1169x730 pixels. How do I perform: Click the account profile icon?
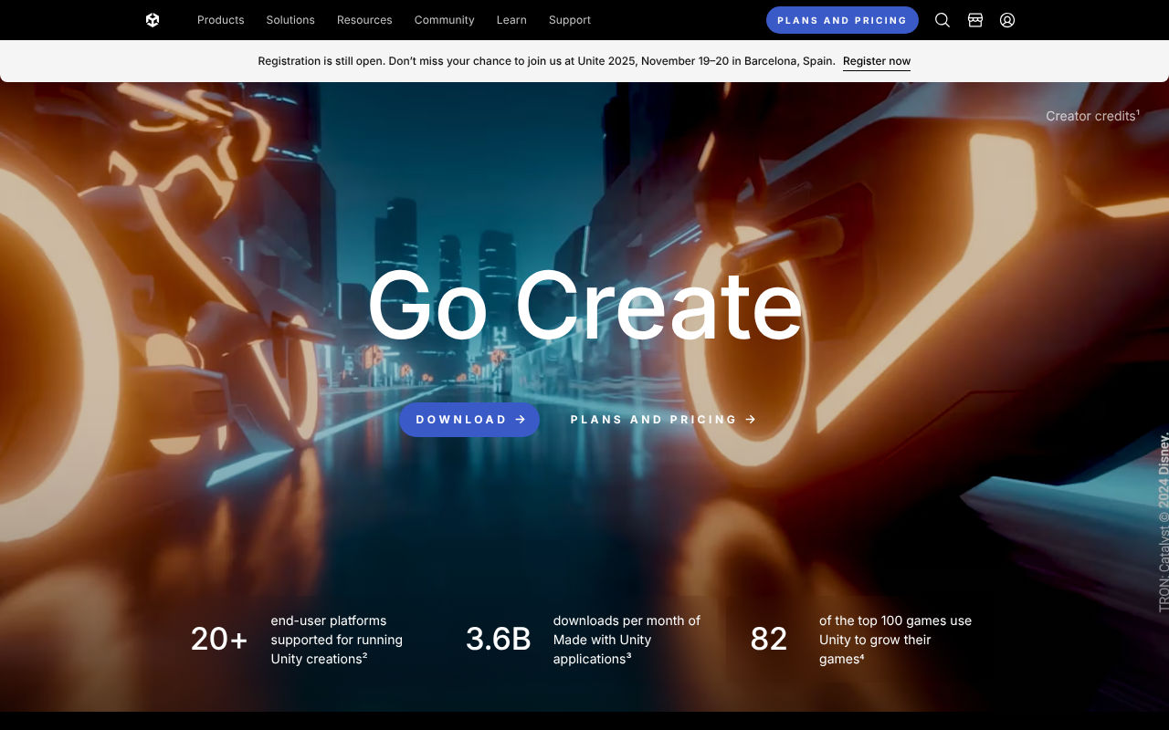point(1007,19)
